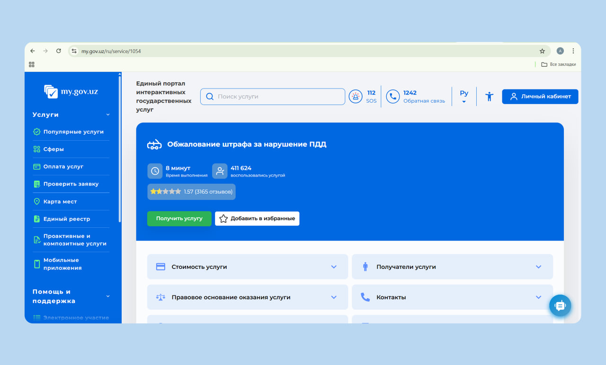
Task: Click Добавить в избранные button
Action: (x=257, y=219)
